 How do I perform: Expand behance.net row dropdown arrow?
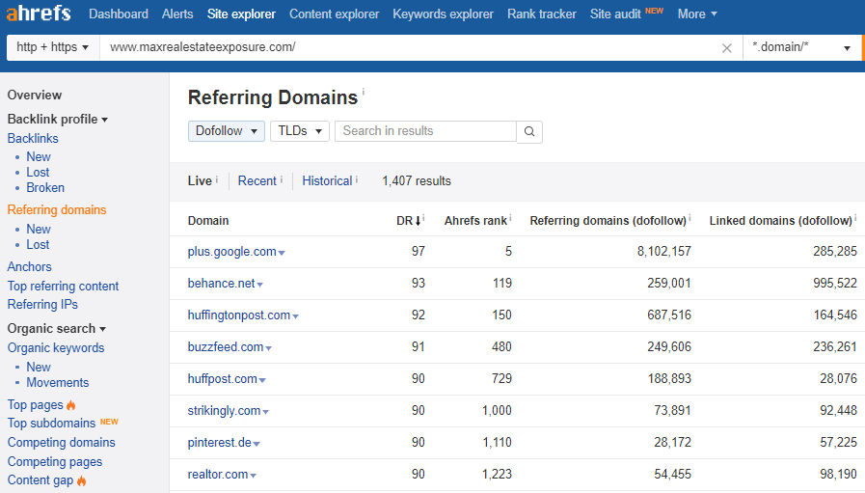[259, 285]
